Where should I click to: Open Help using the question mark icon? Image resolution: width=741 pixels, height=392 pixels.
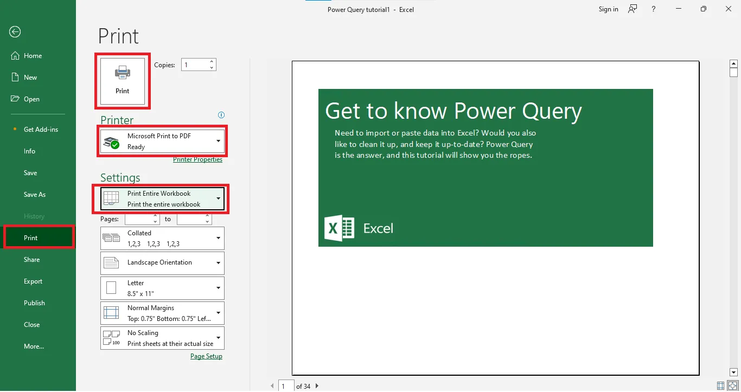(x=653, y=9)
